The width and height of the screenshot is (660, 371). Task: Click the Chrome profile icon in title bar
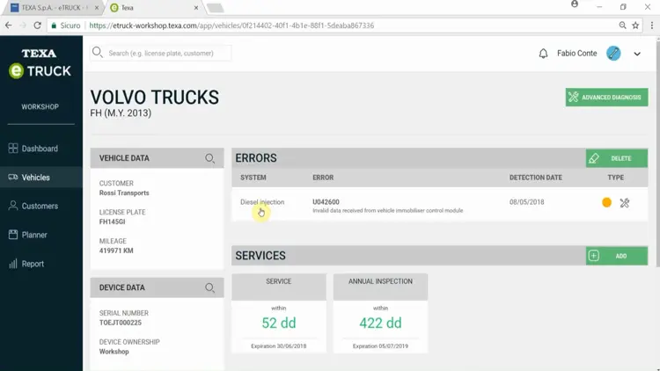(x=575, y=4)
